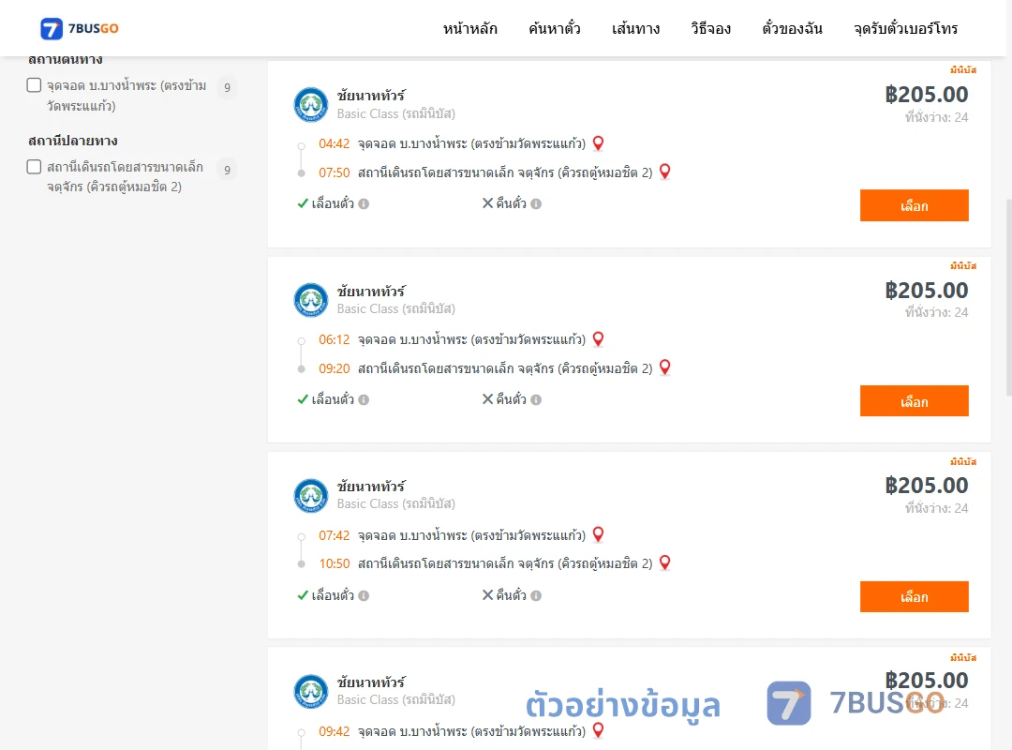Select the 04:42 trip with เลือก button
Screen dimensions: 1012x750
tap(914, 205)
